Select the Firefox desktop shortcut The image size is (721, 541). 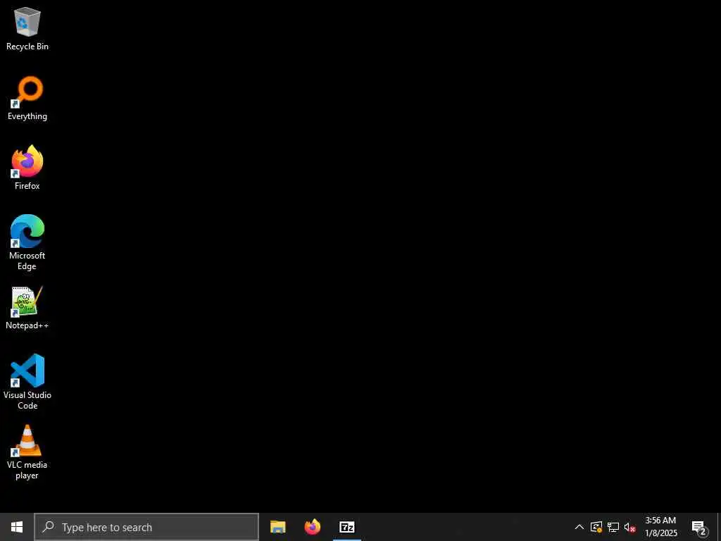pyautogui.click(x=27, y=168)
